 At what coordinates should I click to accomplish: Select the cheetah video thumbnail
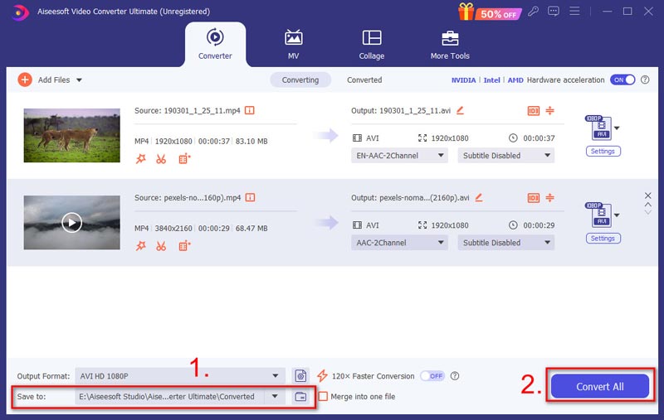(x=72, y=135)
